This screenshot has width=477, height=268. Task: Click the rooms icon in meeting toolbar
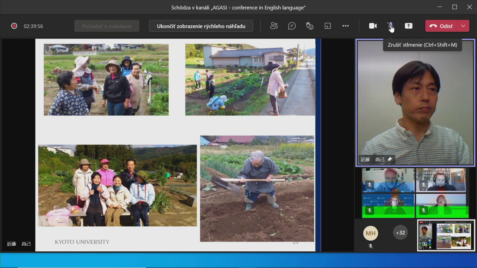[x=328, y=26]
